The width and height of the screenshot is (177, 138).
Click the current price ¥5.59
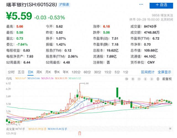point(19,16)
